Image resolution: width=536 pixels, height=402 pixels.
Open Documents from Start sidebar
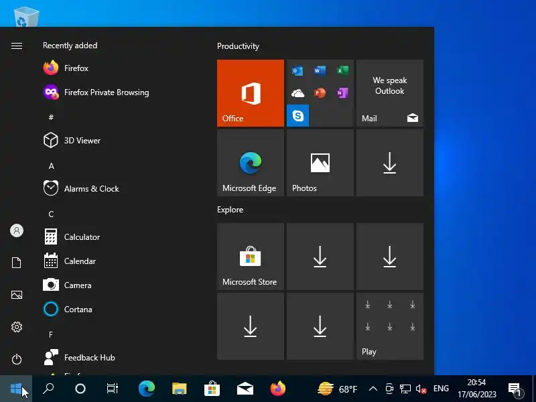16,263
